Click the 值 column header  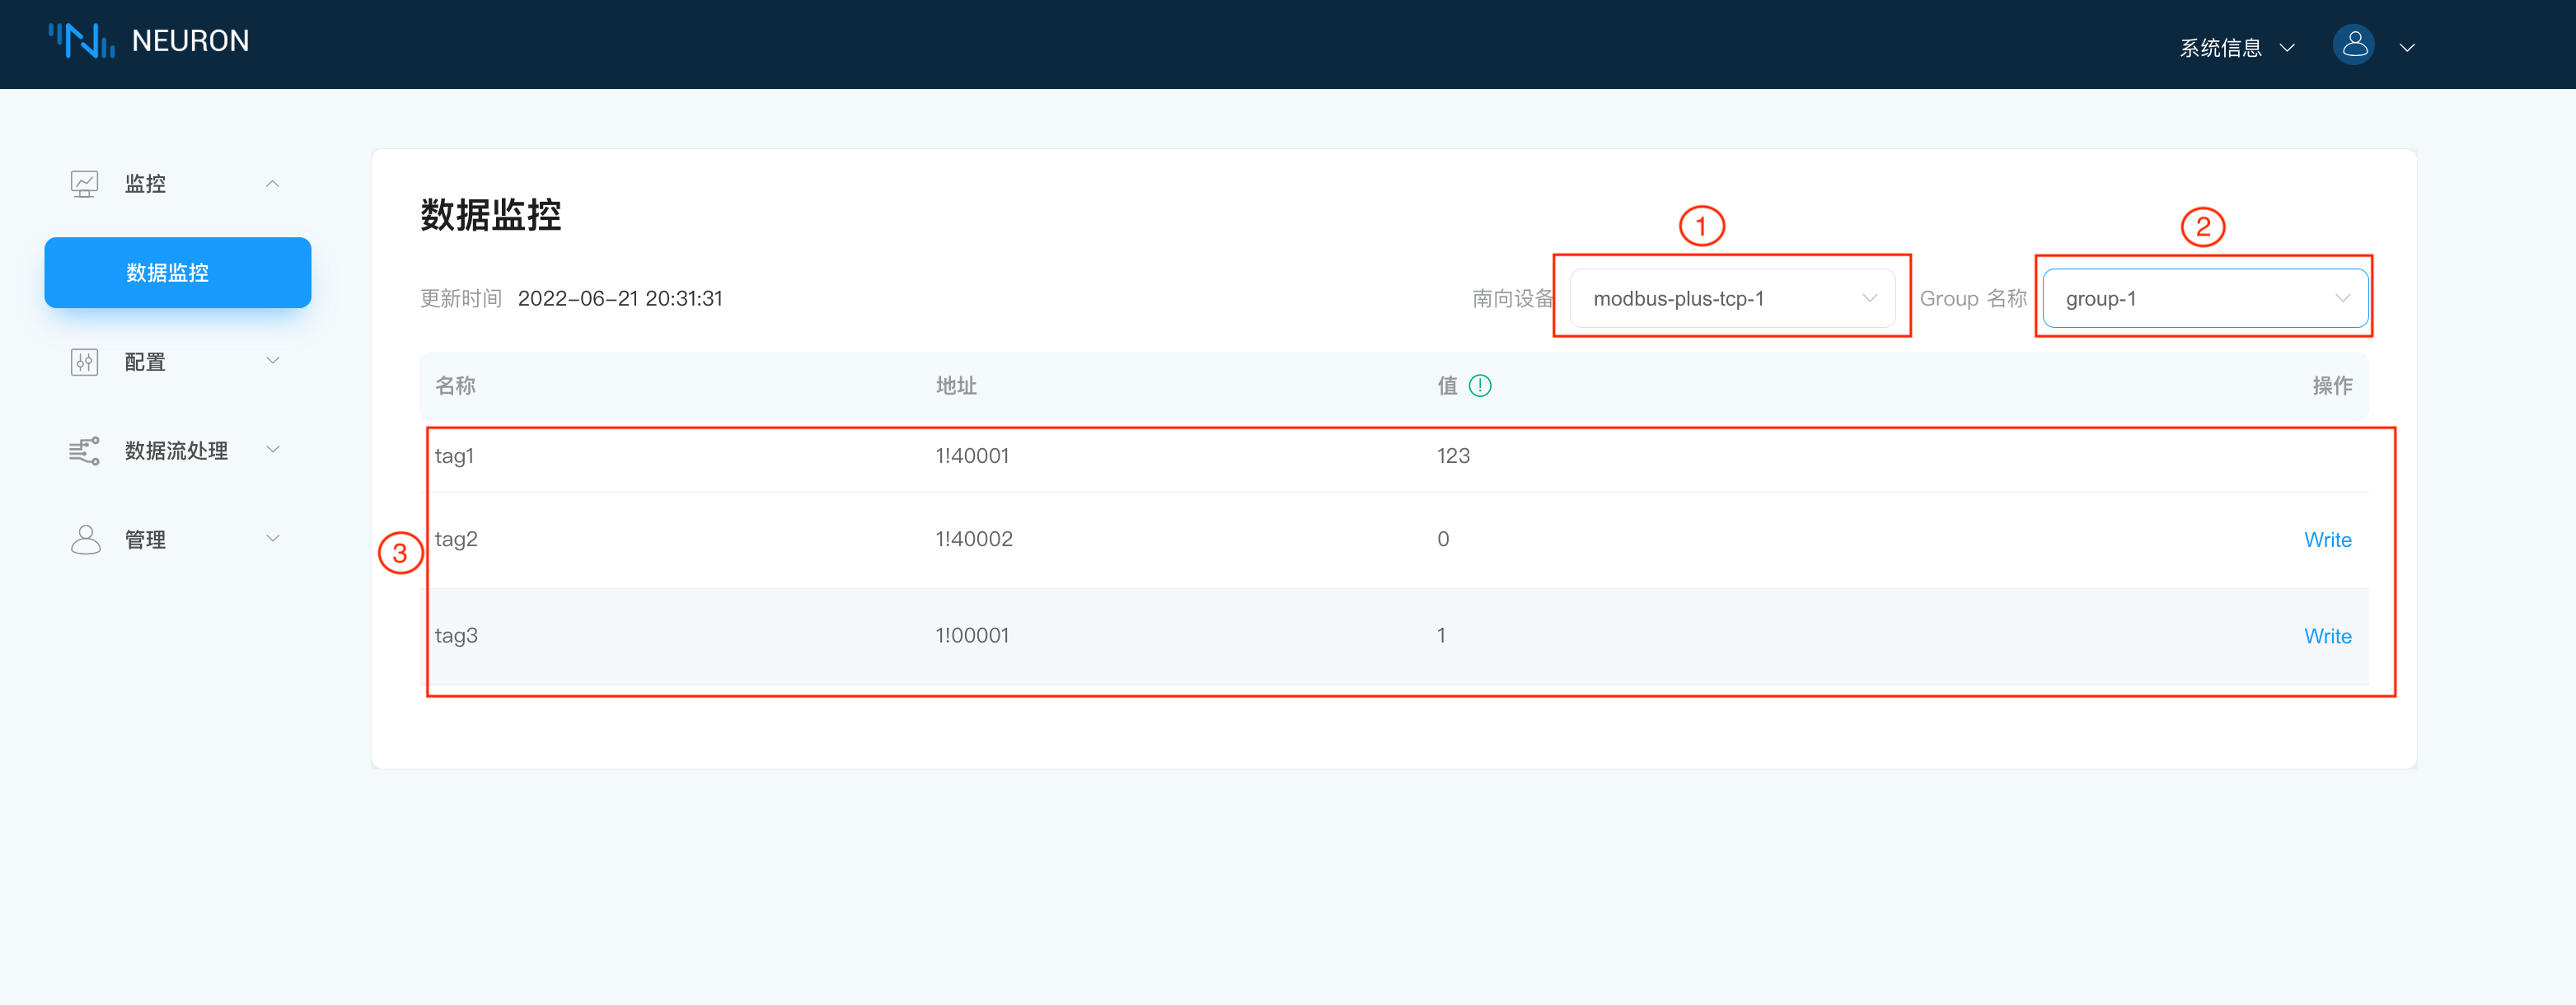pyautogui.click(x=1447, y=386)
